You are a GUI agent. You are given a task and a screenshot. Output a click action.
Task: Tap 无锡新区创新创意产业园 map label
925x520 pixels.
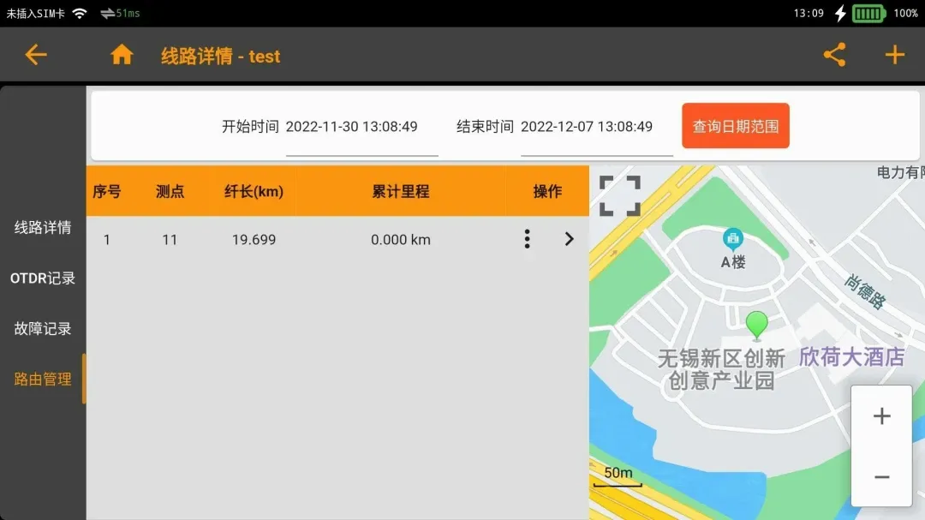pos(721,369)
